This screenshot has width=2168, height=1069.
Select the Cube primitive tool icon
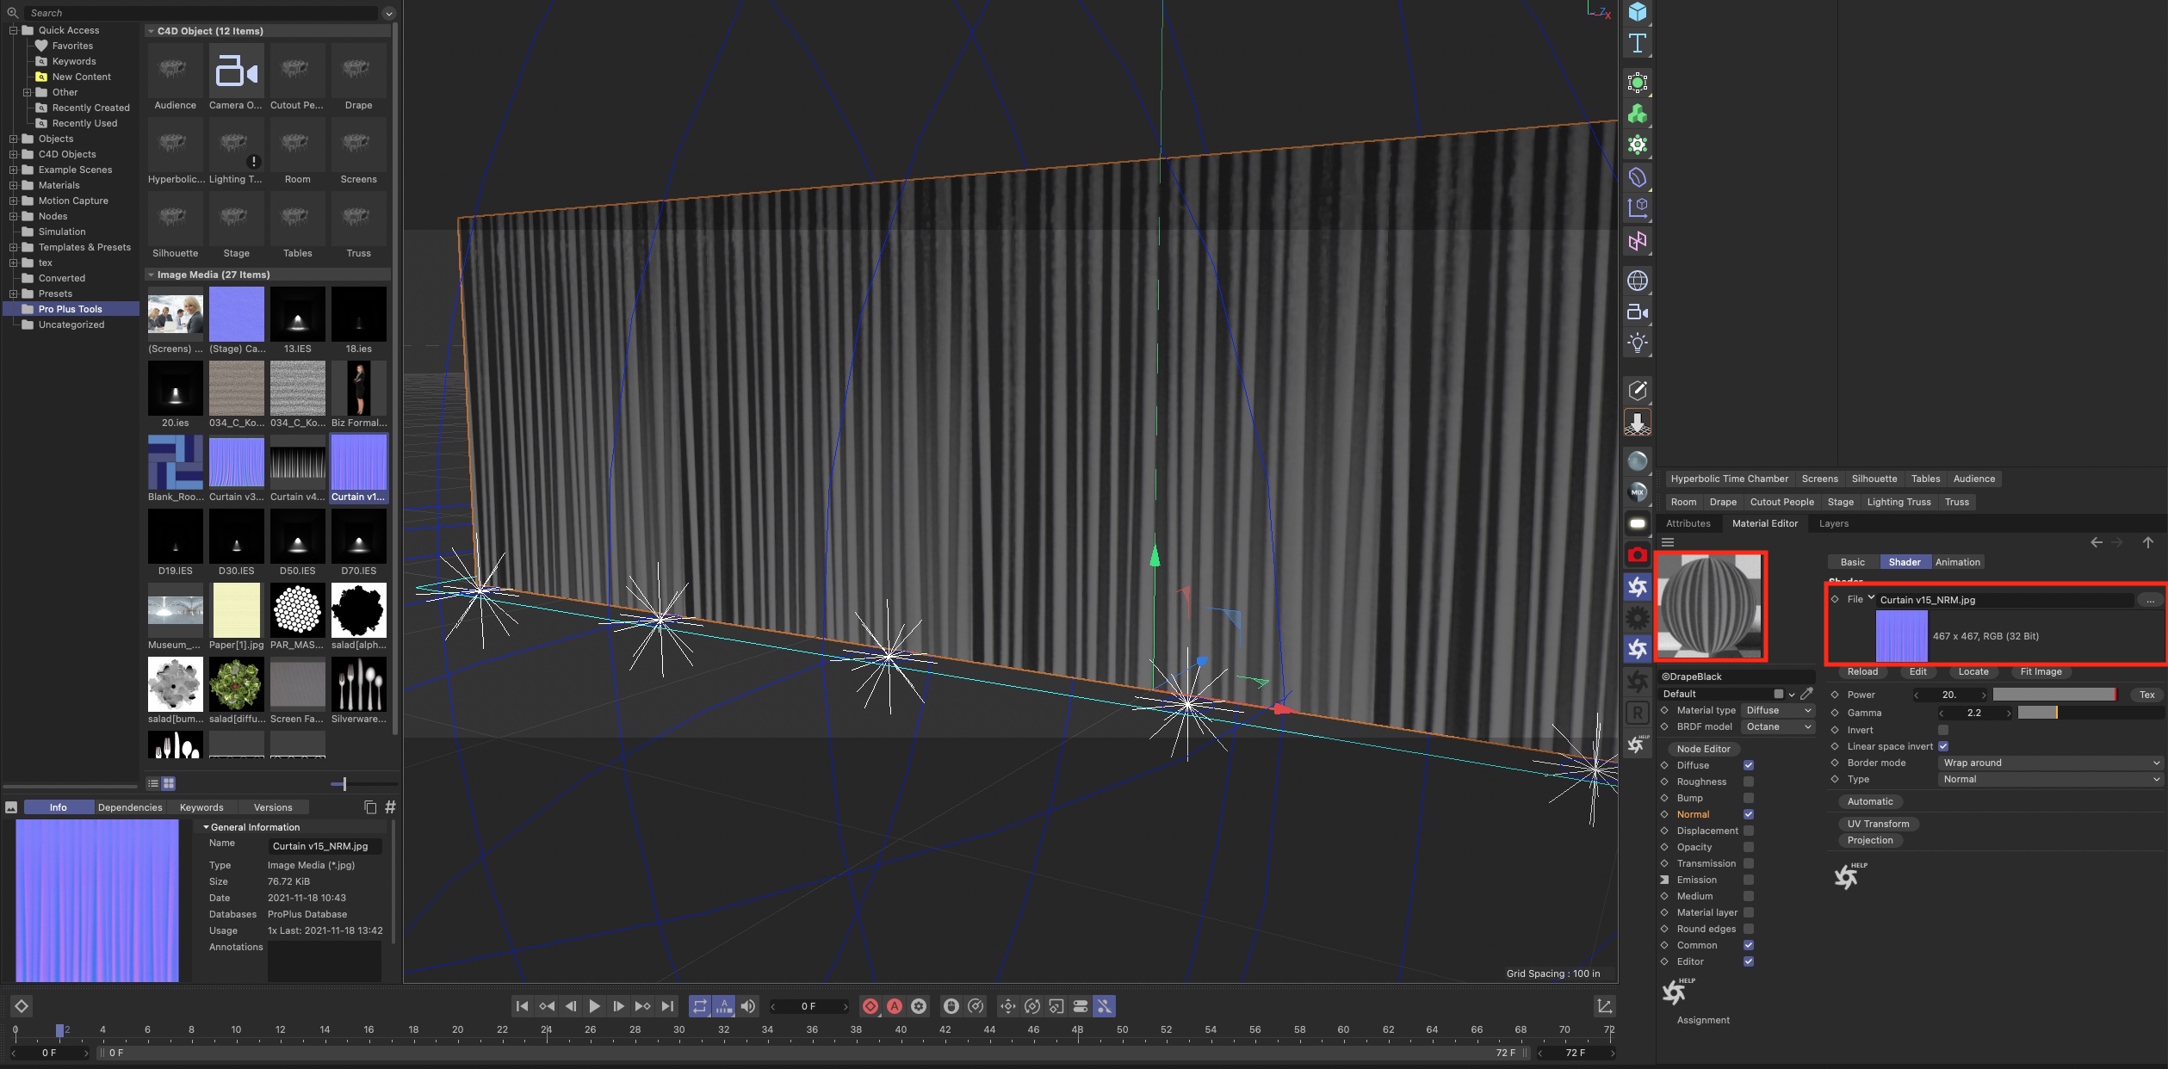[1637, 12]
